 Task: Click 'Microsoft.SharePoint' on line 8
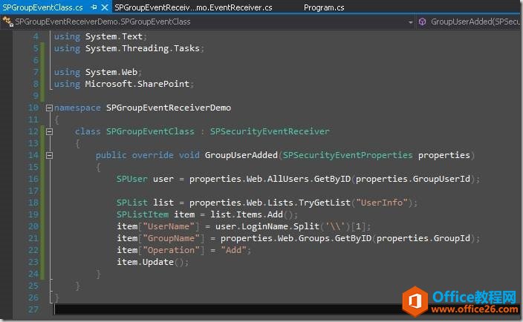tap(137, 84)
